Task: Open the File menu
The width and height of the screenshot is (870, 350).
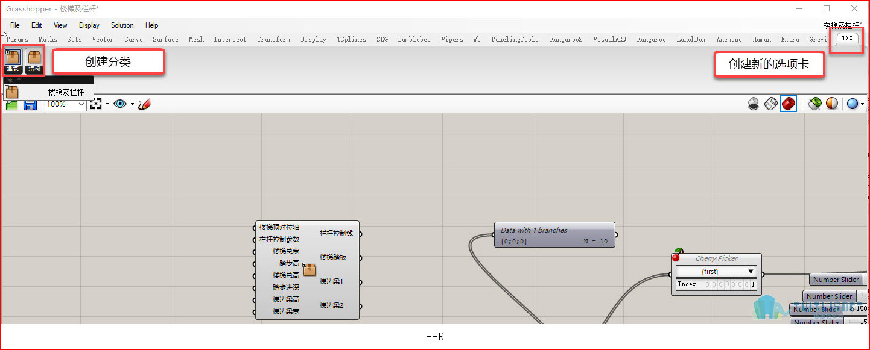Action: [x=15, y=25]
